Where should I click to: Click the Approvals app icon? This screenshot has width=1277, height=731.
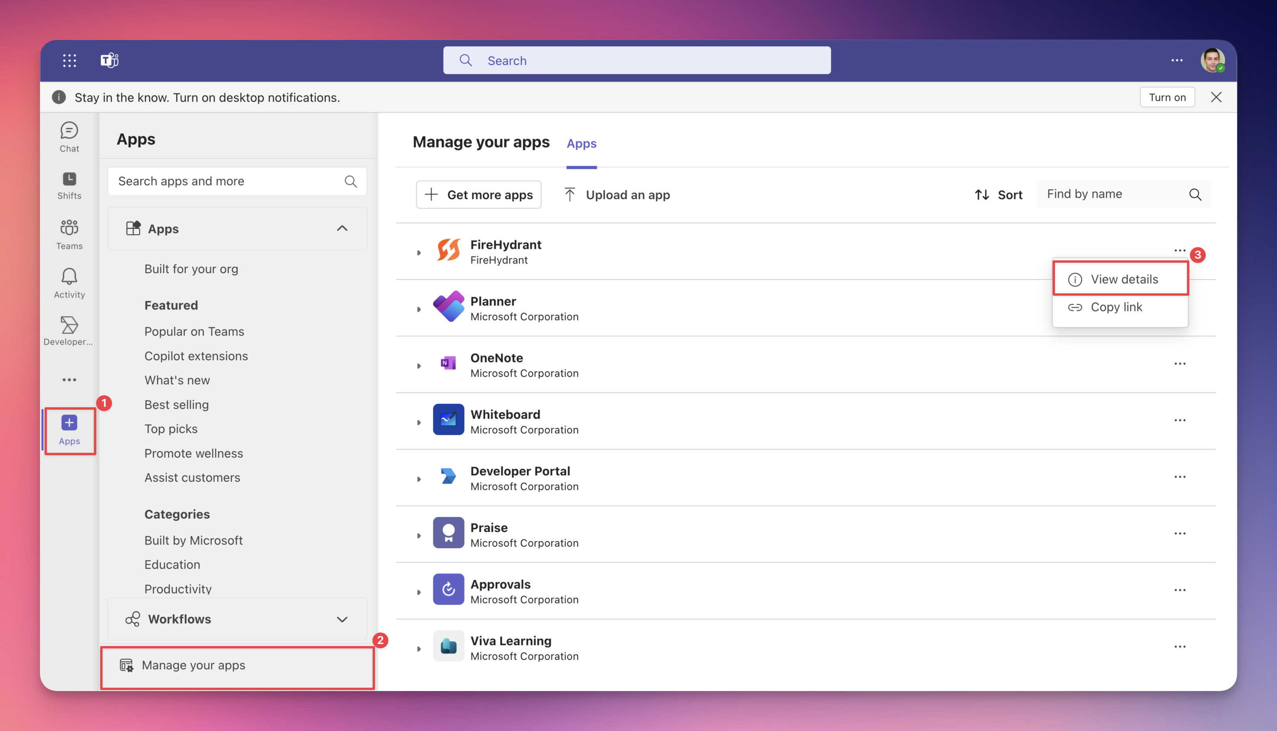click(x=448, y=589)
